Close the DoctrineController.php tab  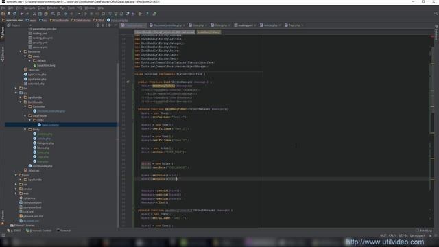184,25
